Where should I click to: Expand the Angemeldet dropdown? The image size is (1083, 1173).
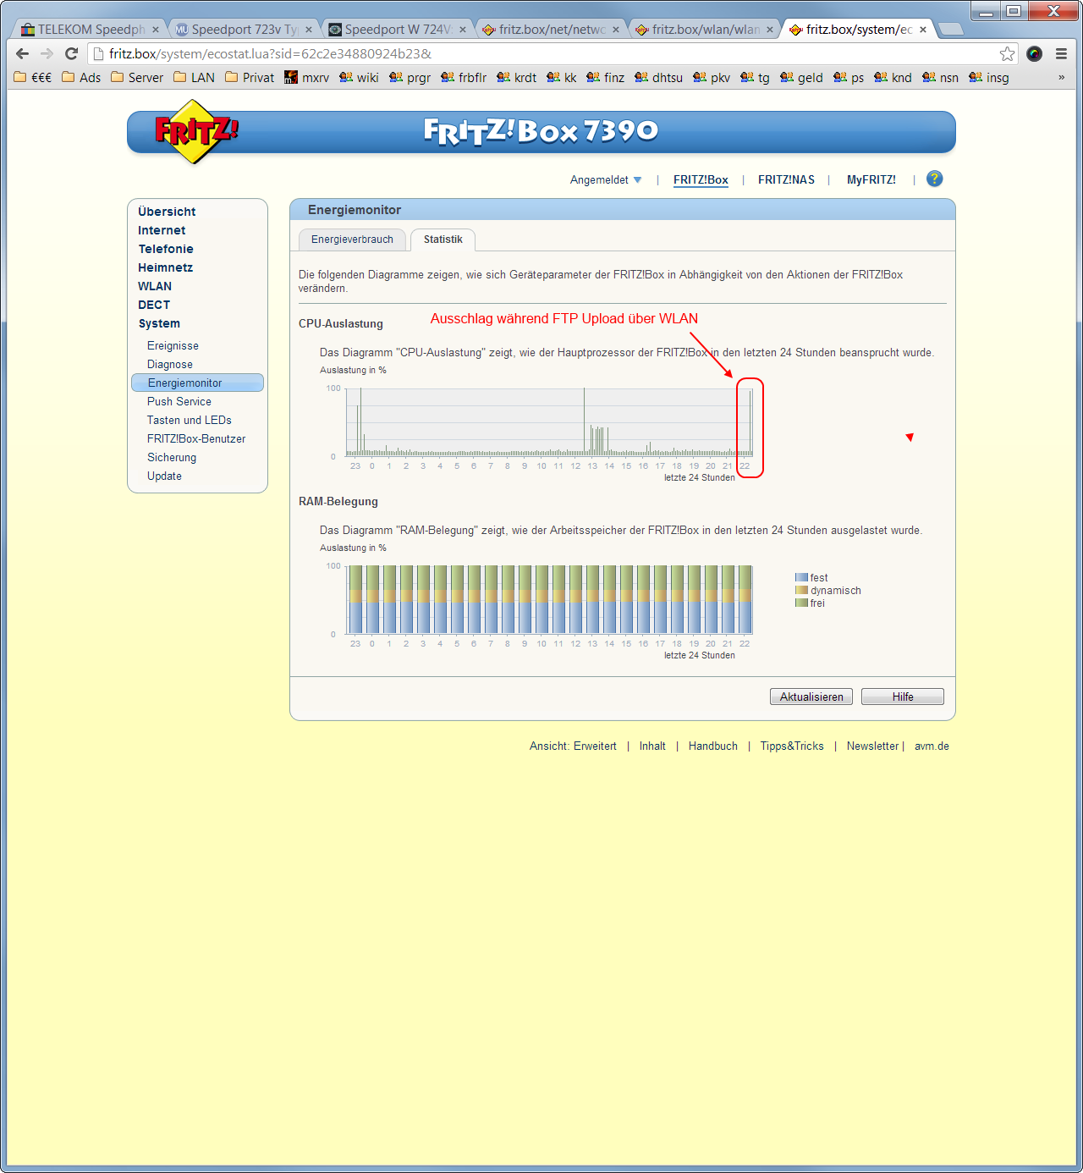pos(606,179)
